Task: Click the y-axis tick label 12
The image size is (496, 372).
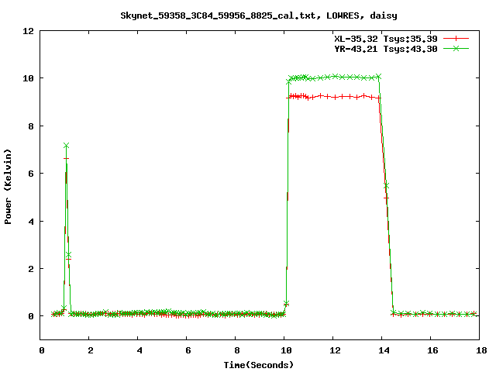Action: [x=28, y=31]
